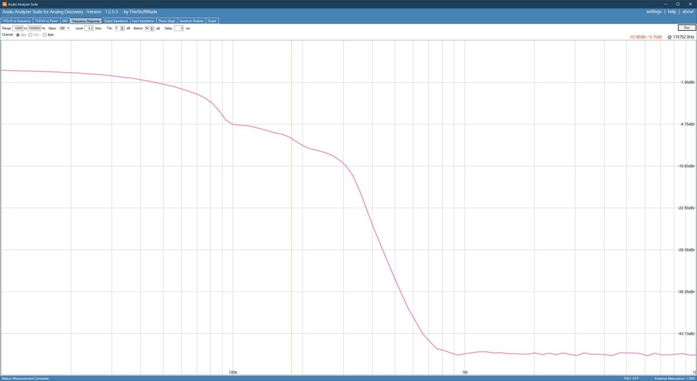Increase the Bottom dB value
Screen dimensions: 697x381
pos(152,27)
